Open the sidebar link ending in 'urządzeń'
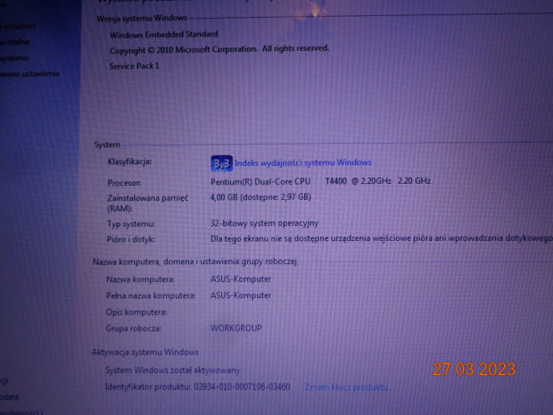The image size is (553, 415). [18, 26]
